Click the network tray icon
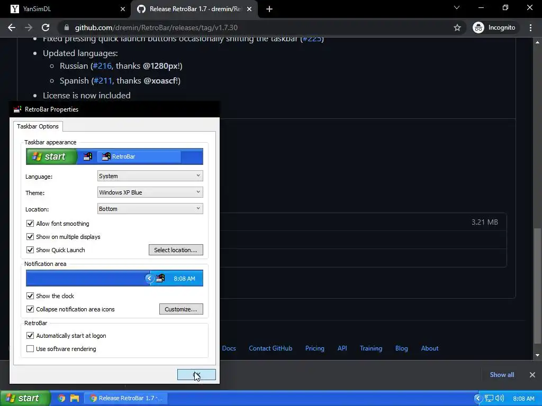Viewport: 542px width, 406px height. 489,398
